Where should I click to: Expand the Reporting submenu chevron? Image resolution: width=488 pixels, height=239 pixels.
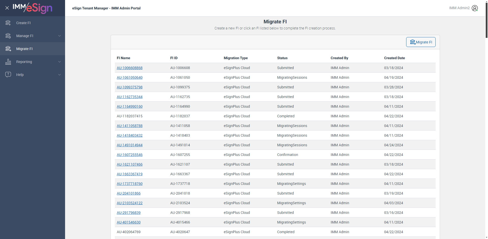pos(59,62)
